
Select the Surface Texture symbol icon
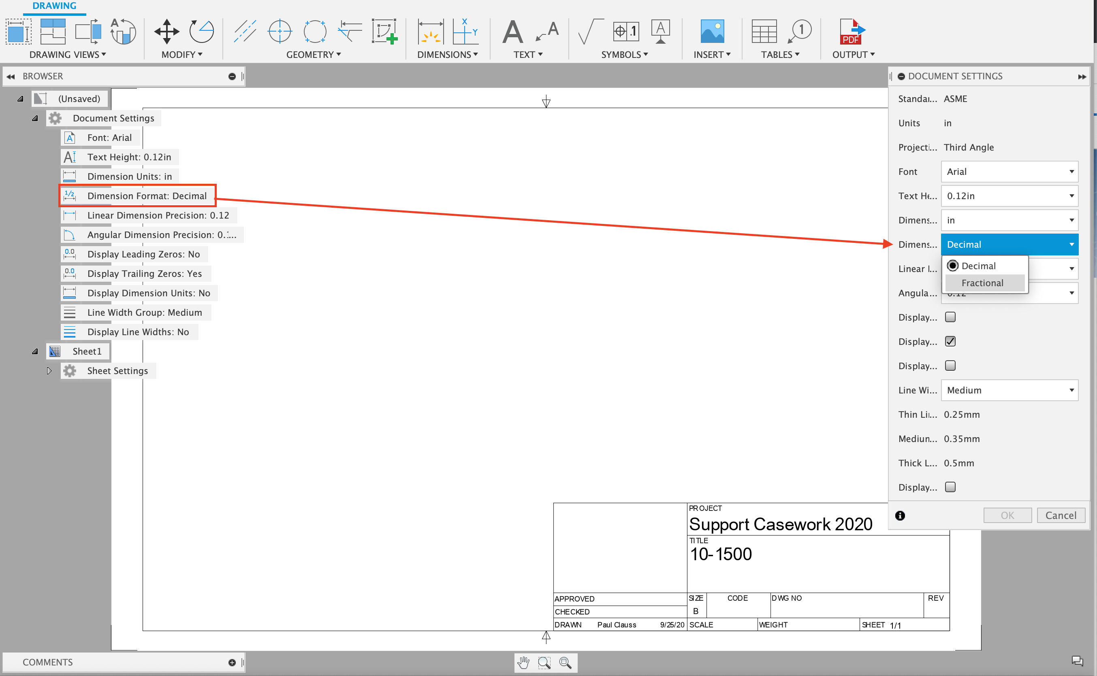click(x=590, y=31)
